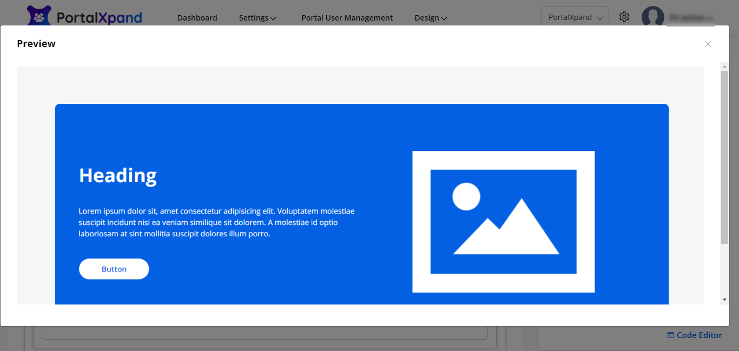Go to the Dashboard menu item
Image resolution: width=739 pixels, height=351 pixels.
click(x=197, y=18)
